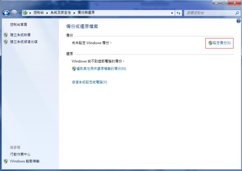242x171 pixels.
Task: Click shield icon beside 建立系統修復光碟
Action: click(x=6, y=42)
